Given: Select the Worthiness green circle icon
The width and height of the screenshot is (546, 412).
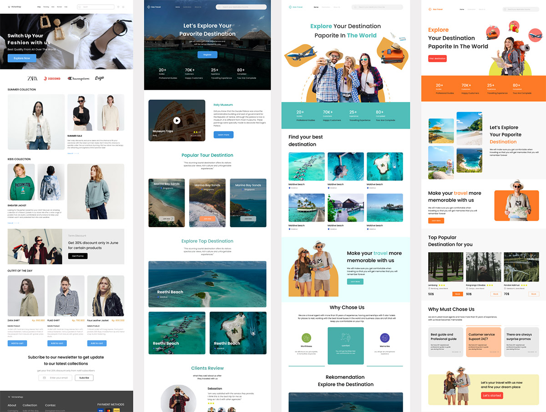Looking at the screenshot, I should coord(306,338).
